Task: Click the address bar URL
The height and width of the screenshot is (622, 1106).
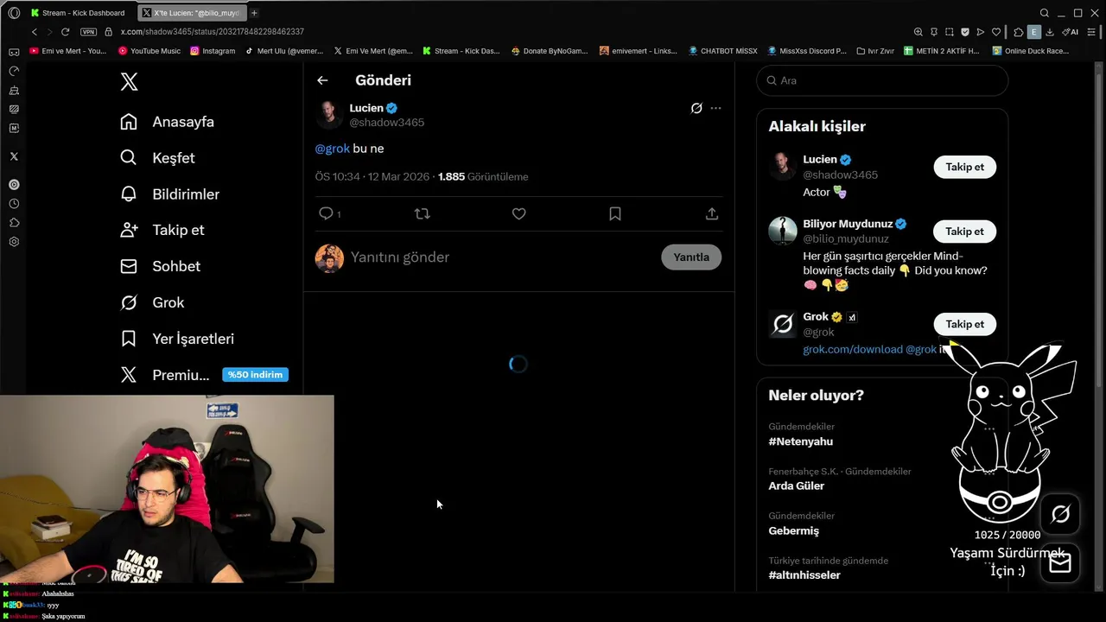Action: pyautogui.click(x=212, y=32)
